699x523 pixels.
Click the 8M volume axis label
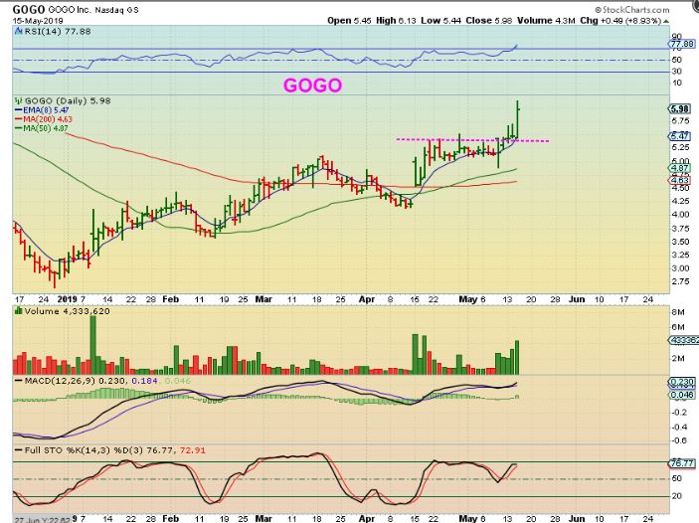coord(677,312)
